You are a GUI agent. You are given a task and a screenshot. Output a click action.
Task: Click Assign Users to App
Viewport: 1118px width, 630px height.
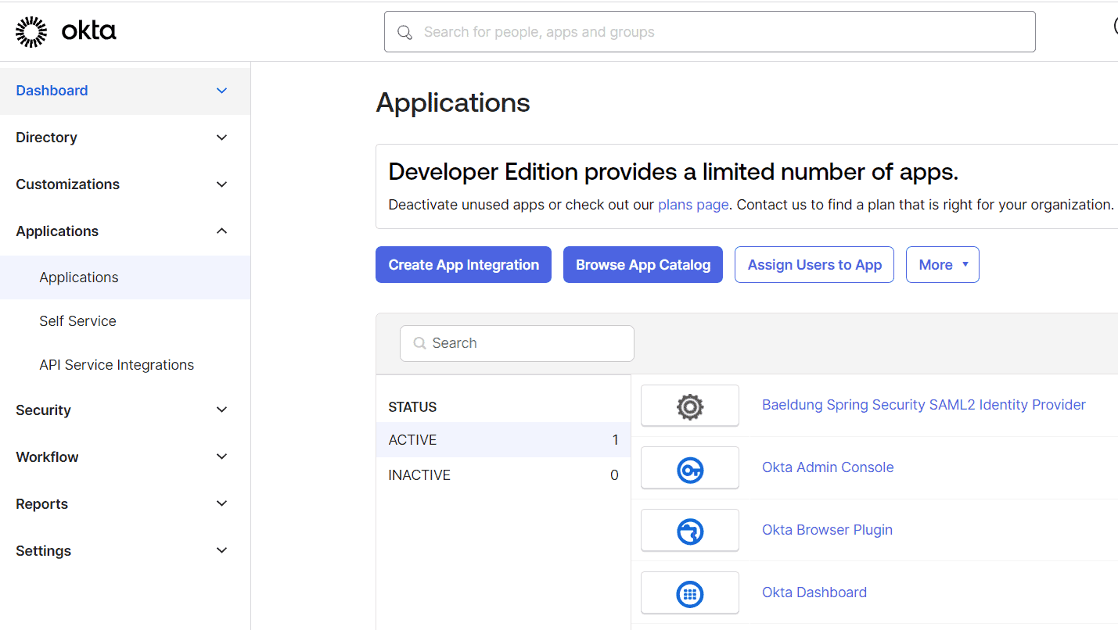click(814, 264)
